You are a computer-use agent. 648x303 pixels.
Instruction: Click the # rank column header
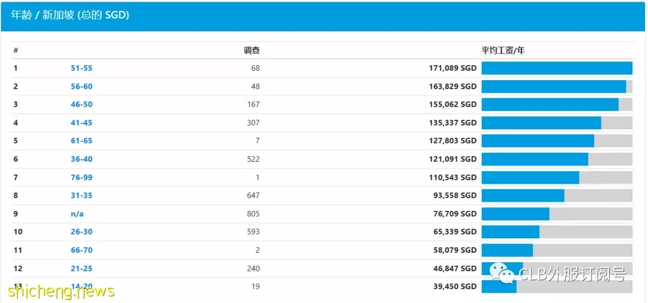pyautogui.click(x=16, y=51)
